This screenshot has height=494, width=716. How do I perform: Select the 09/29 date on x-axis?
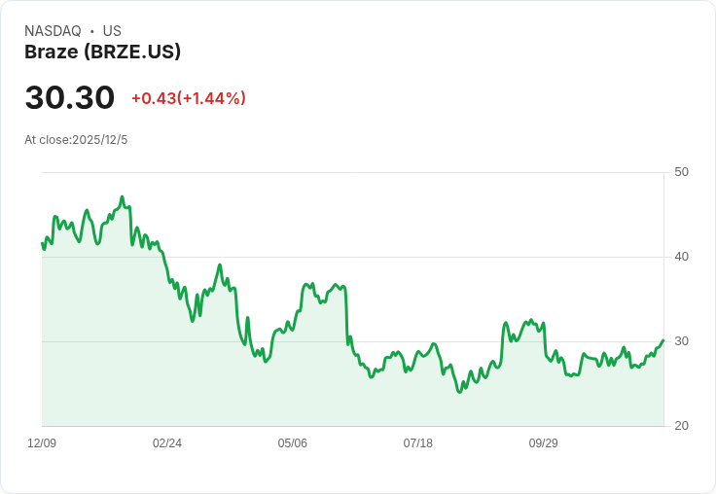click(x=543, y=443)
